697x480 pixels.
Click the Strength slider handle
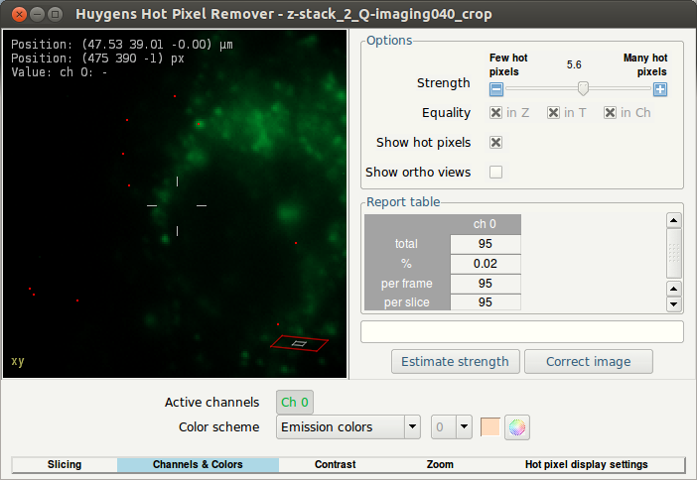[583, 89]
